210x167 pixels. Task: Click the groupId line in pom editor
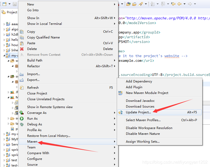click(139, 32)
